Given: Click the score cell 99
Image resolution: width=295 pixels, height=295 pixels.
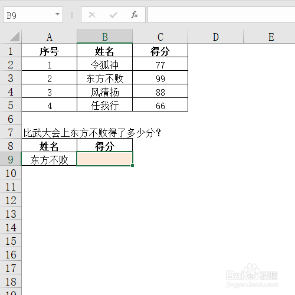Looking at the screenshot, I should click(x=160, y=78).
